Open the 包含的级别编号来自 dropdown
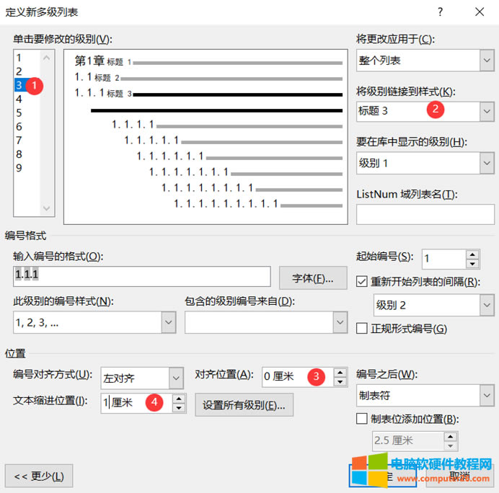The image size is (499, 493). 340,322
